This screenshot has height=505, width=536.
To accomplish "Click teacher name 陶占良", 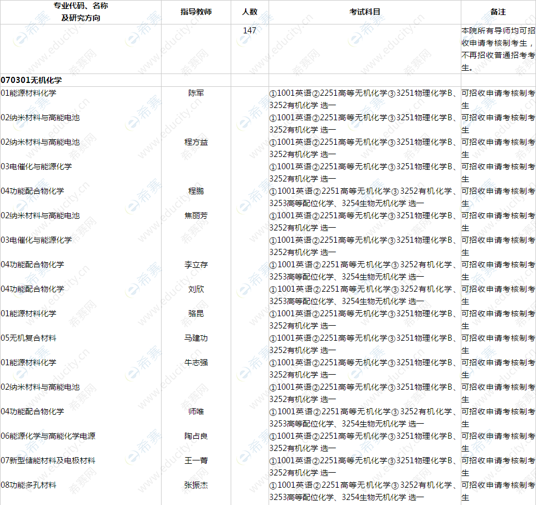I will click(x=196, y=436).
